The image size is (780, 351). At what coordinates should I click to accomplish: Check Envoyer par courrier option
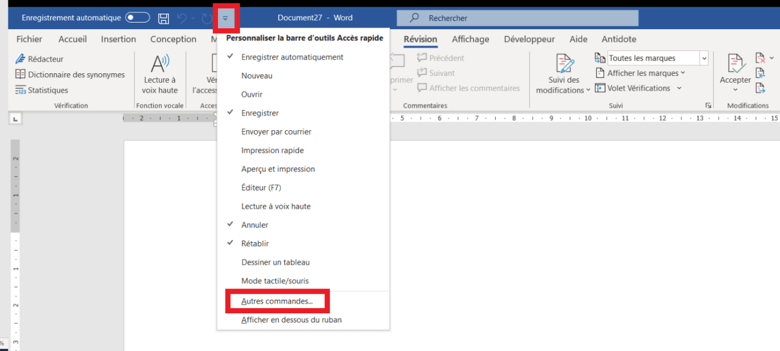[x=304, y=131]
